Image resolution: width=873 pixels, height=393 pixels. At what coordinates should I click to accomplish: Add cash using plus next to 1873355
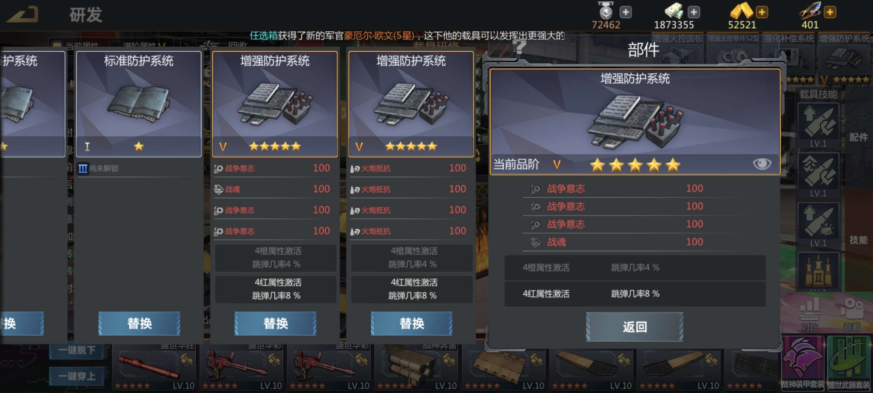point(694,12)
